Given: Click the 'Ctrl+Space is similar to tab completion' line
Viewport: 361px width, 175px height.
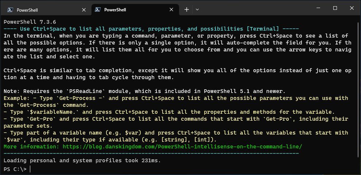Looking at the screenshot, I should coord(177,70).
